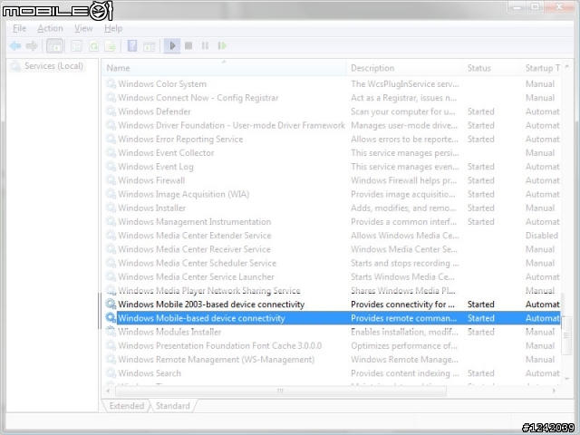Click description 'Optimizes performance of...'
The image size is (580, 435).
click(404, 345)
